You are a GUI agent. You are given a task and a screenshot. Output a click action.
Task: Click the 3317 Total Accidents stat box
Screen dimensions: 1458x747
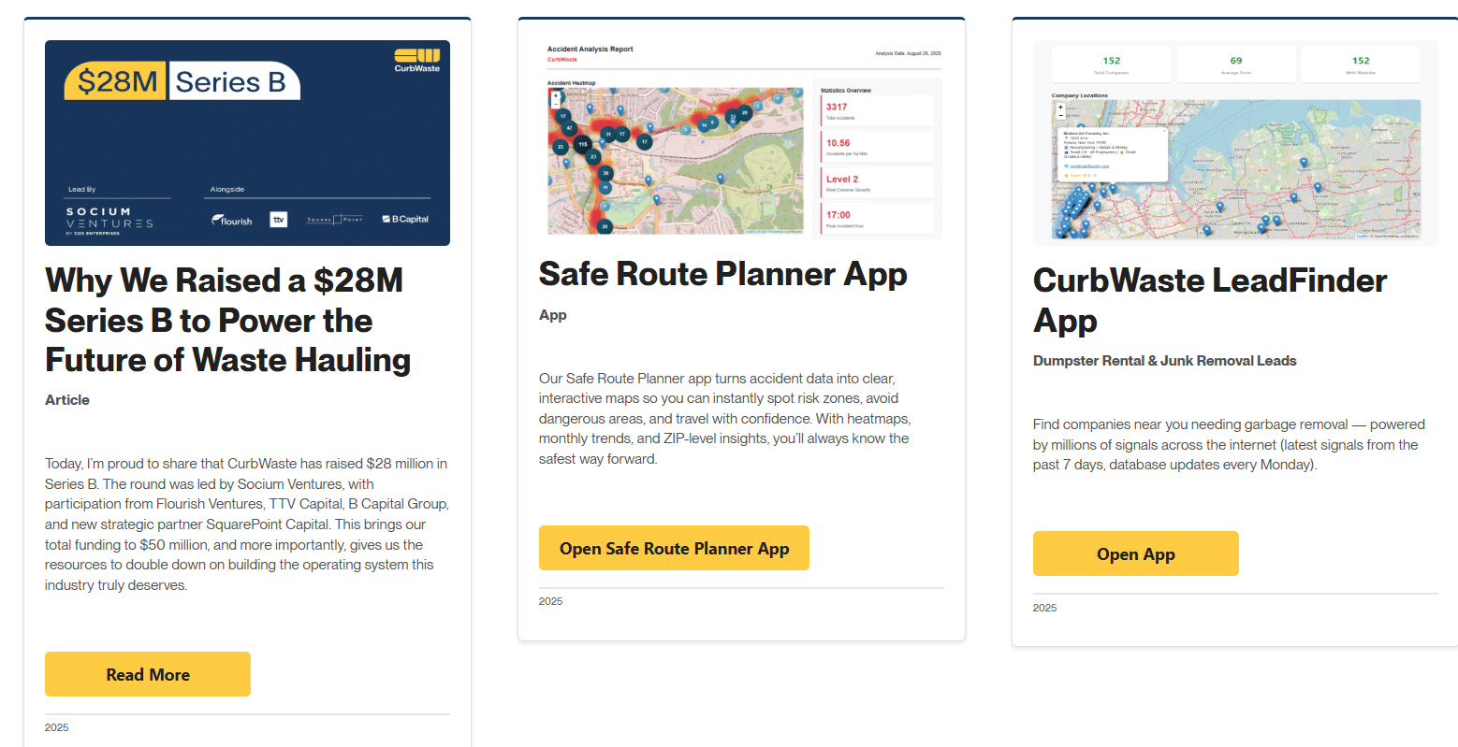click(x=876, y=110)
